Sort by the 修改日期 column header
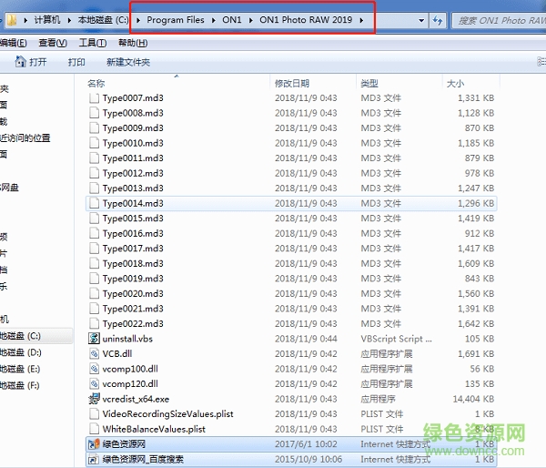Viewport: 546px width, 468px height. [x=292, y=83]
